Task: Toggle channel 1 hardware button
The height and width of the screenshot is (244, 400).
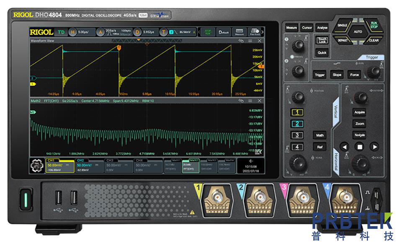Action: tap(297, 112)
